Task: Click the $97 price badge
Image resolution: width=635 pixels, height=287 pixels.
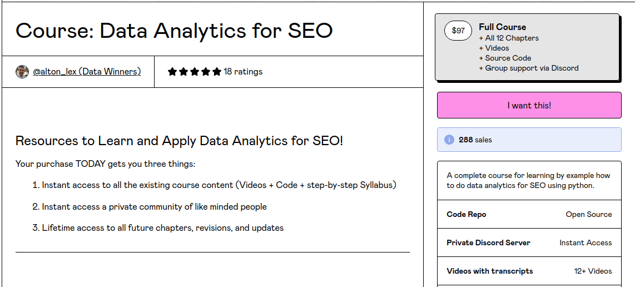Action: pyautogui.click(x=458, y=31)
